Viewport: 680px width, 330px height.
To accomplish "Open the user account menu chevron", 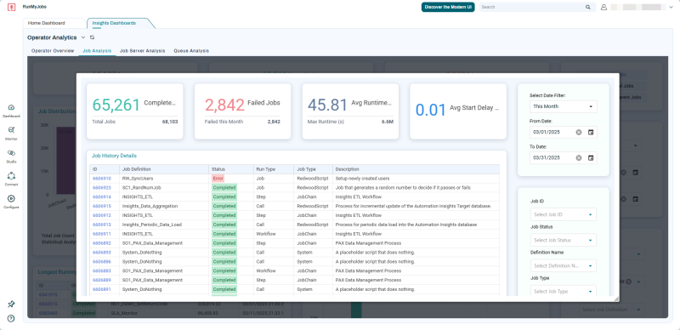I will (x=671, y=7).
